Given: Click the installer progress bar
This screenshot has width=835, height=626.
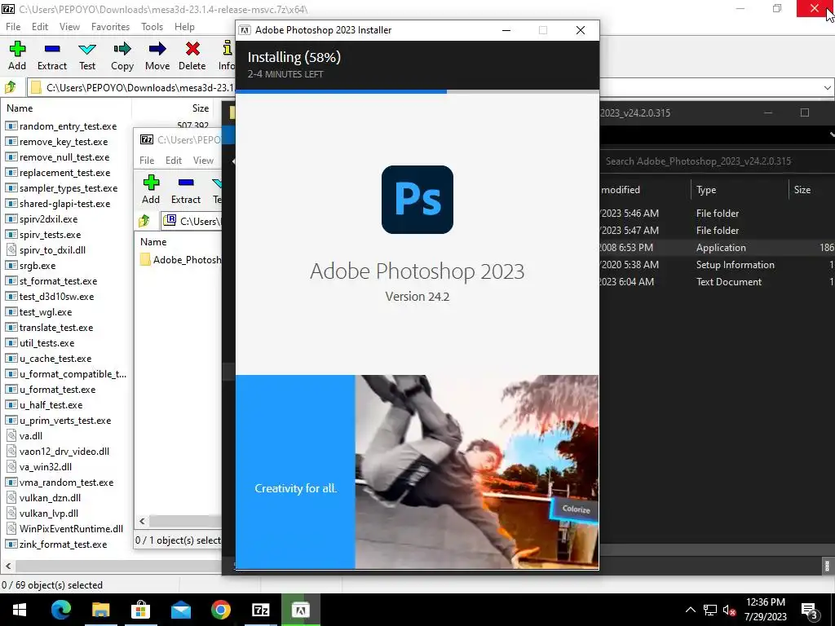Looking at the screenshot, I should 417,91.
